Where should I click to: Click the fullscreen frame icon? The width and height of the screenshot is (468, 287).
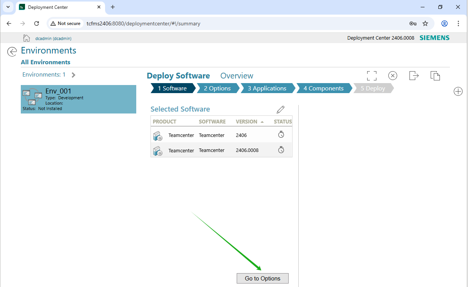point(372,76)
